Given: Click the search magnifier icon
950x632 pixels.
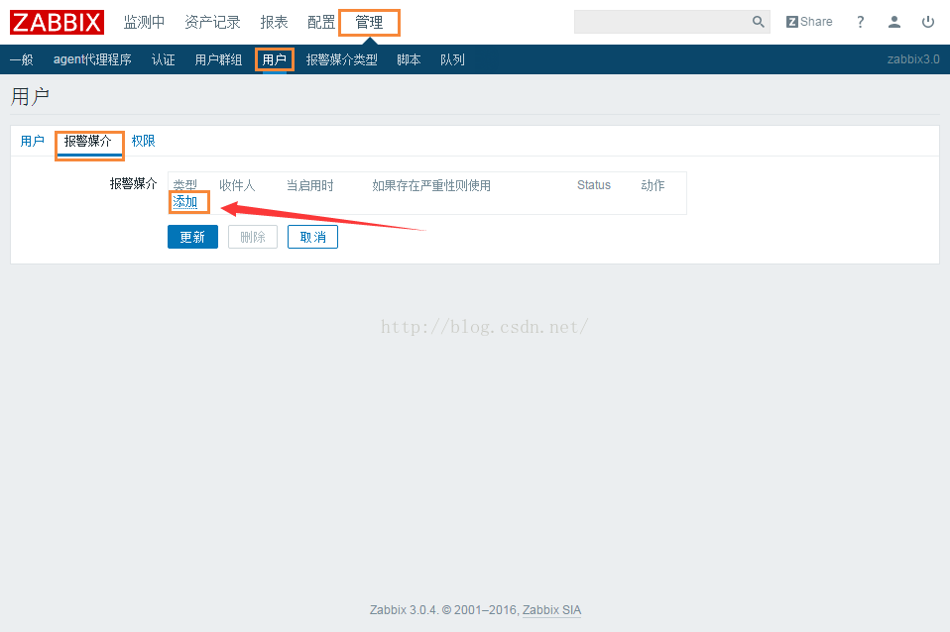Looking at the screenshot, I should click(x=758, y=22).
